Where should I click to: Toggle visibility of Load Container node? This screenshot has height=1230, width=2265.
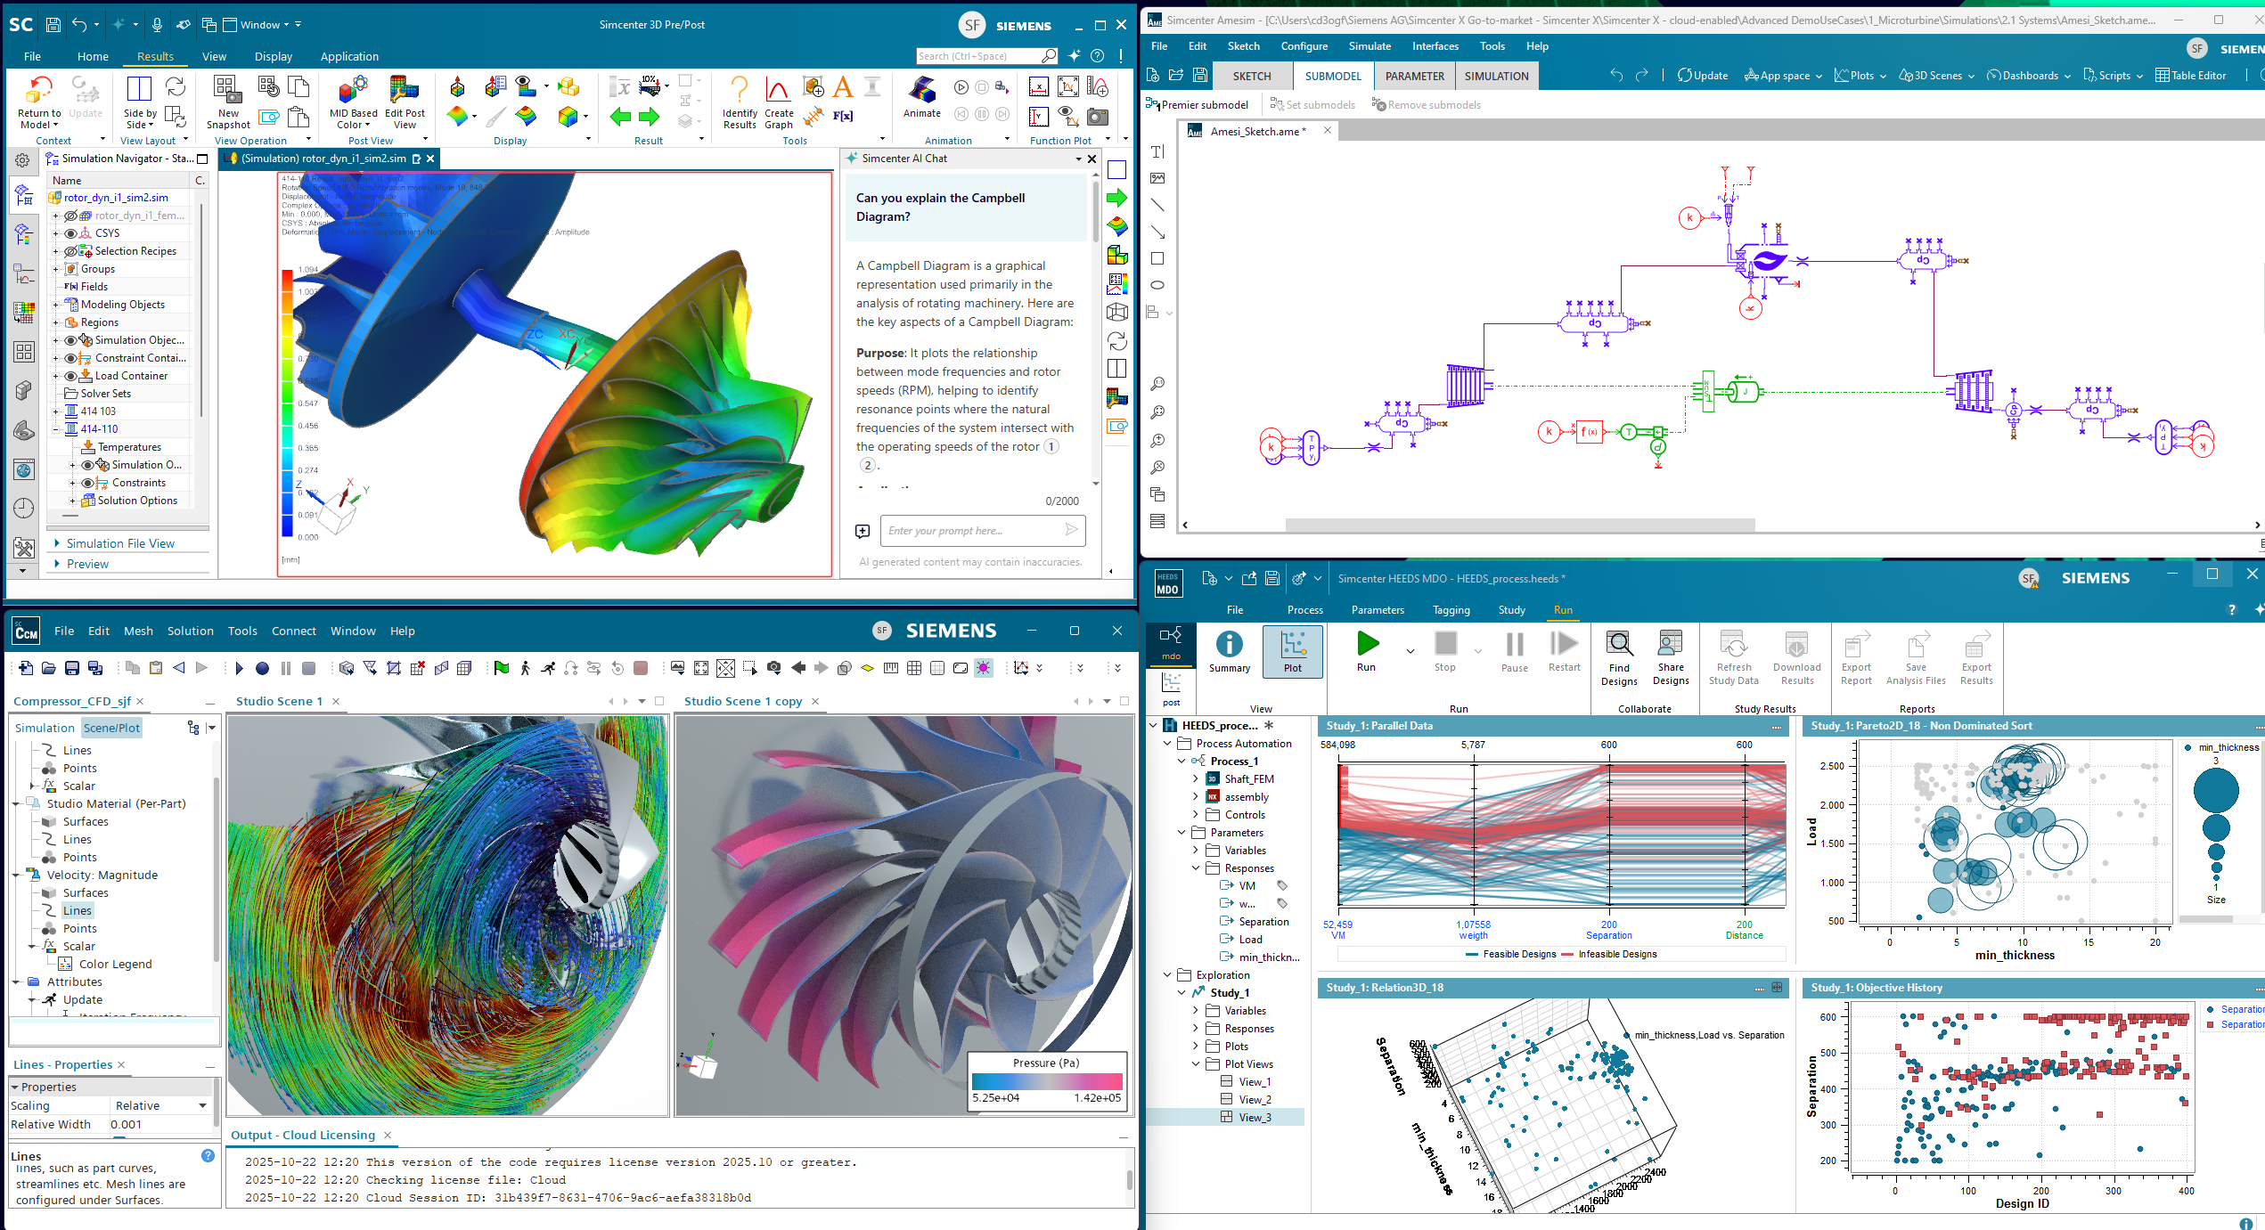(71, 376)
